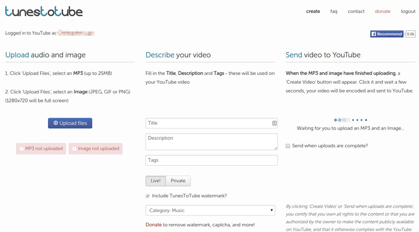Click the 'Upload audio and image' heading
The height and width of the screenshot is (232, 419).
46,55
